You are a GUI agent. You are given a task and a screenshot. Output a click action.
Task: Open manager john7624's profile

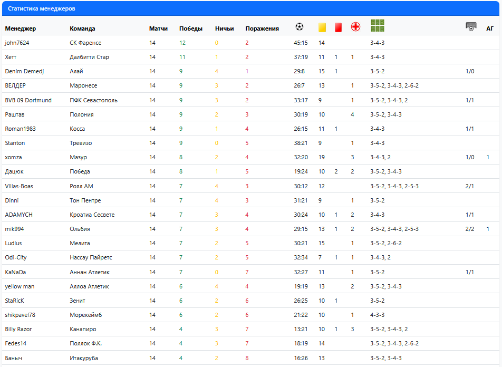[x=17, y=43]
